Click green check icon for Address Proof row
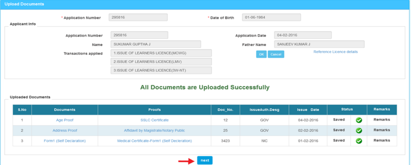This screenshot has width=411, height=165. (x=359, y=131)
